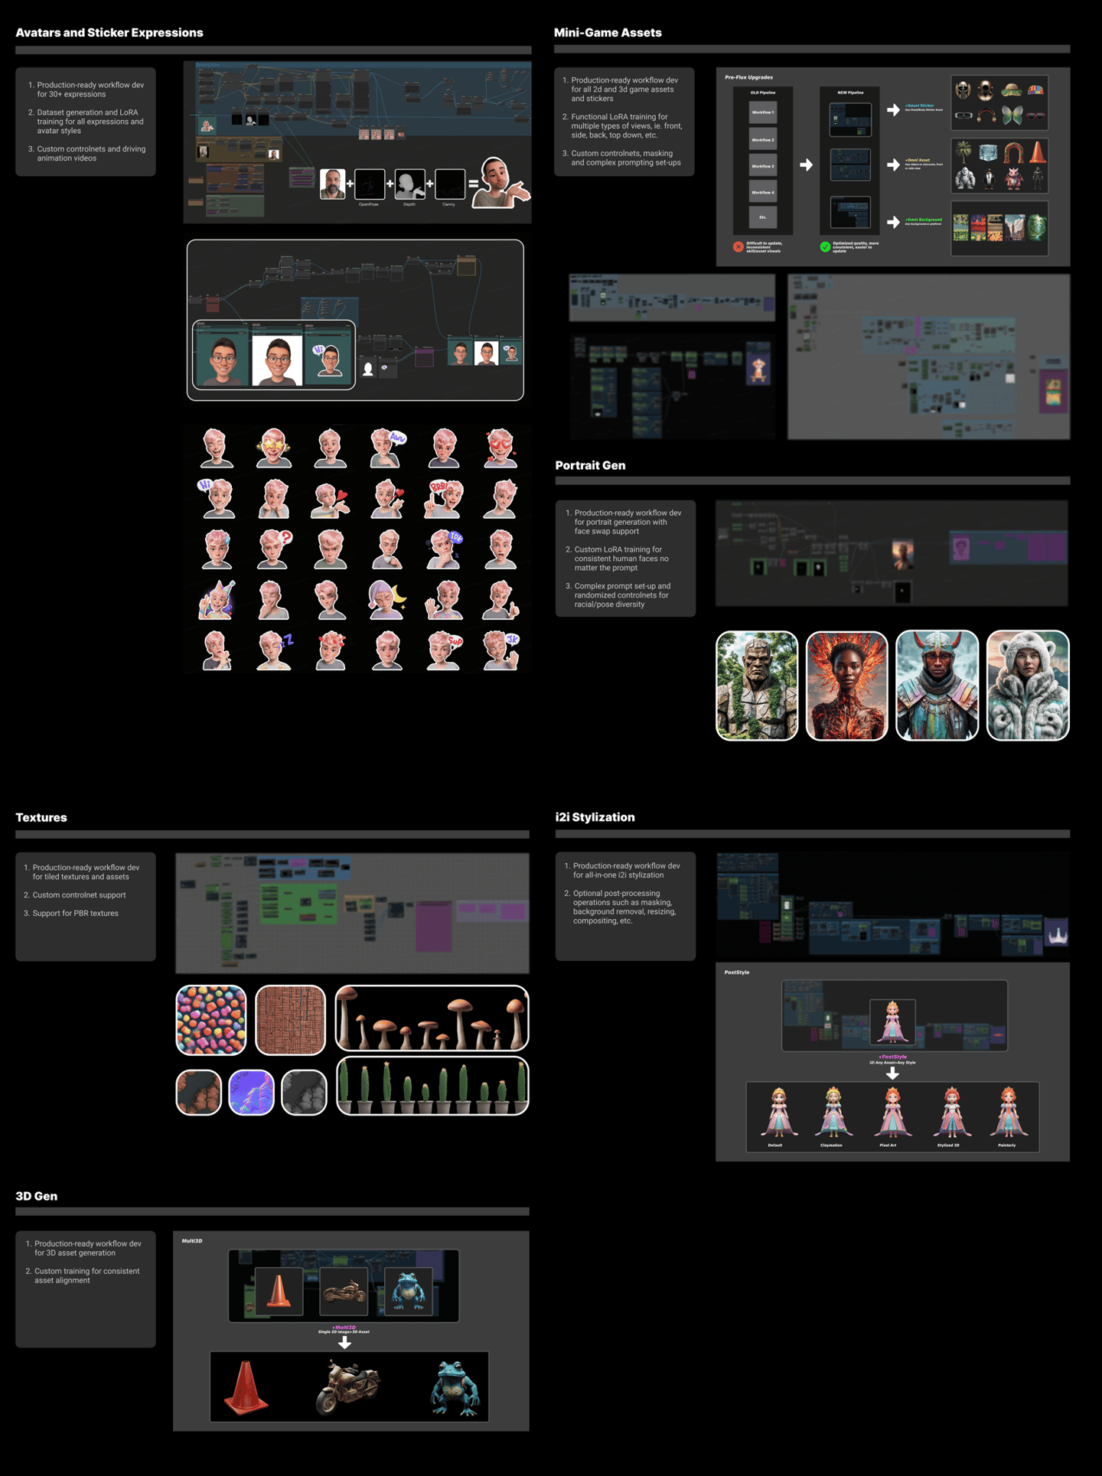1102x1476 pixels.
Task: Click the knight helmet sticker asset
Action: coord(963,91)
